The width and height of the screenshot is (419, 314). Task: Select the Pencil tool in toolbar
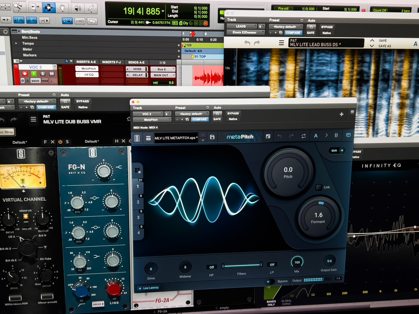[91, 8]
